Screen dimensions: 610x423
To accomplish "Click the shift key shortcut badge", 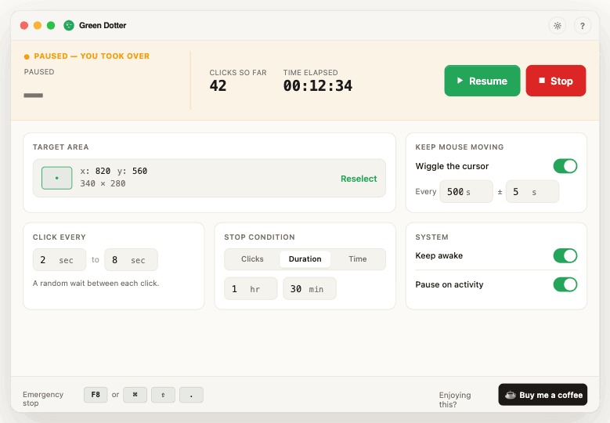I will pyautogui.click(x=163, y=395).
